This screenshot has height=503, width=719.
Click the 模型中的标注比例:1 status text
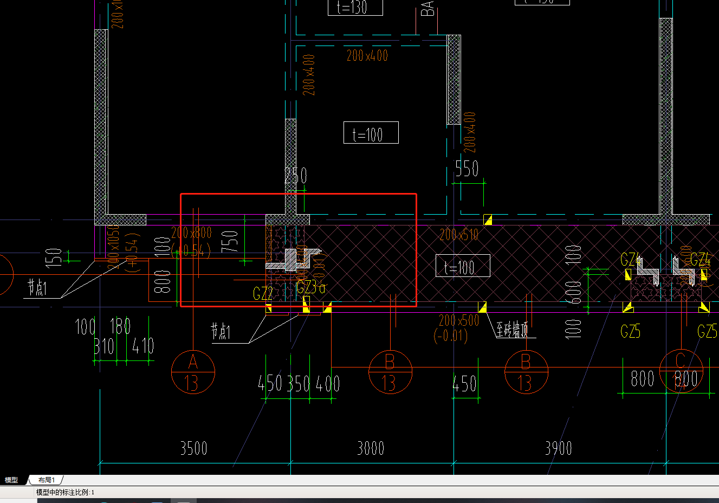[x=65, y=492]
